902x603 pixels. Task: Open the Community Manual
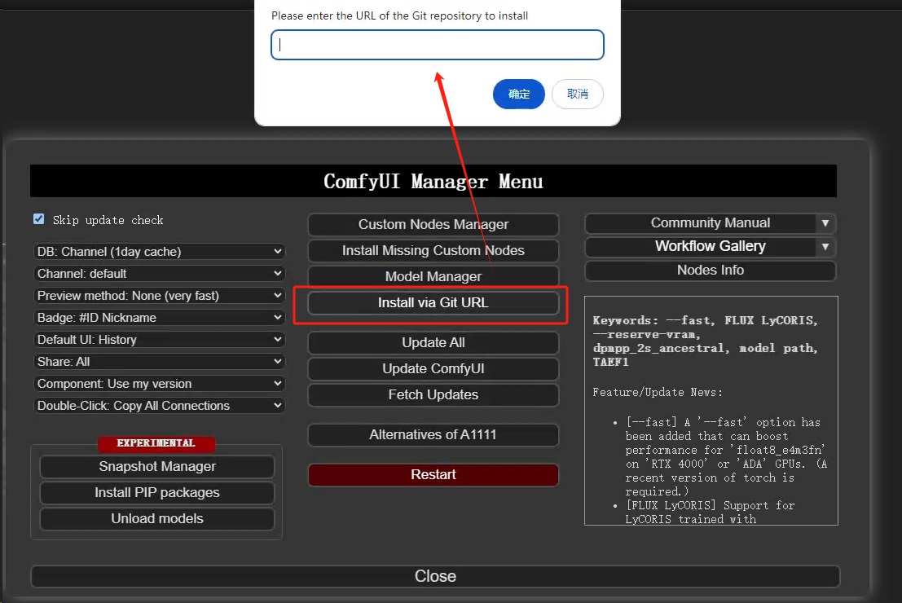701,223
